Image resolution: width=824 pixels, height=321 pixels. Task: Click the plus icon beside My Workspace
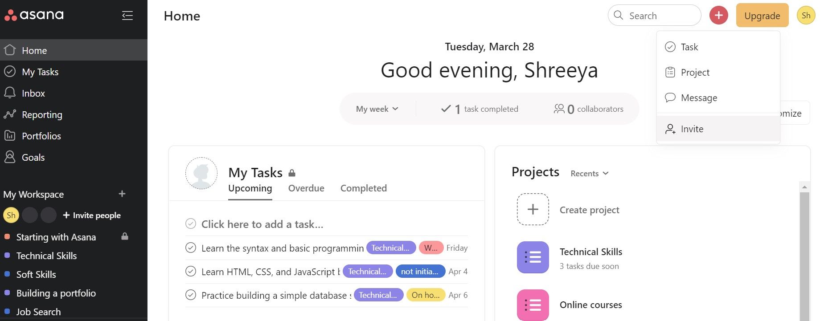click(122, 194)
